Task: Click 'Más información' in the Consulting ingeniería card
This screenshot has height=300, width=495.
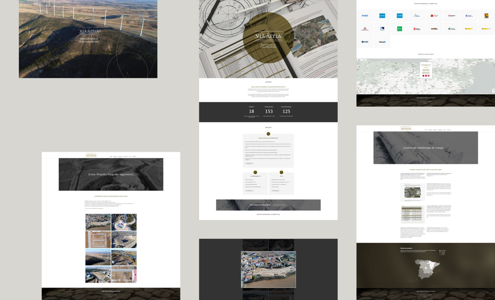Action: [x=249, y=191]
